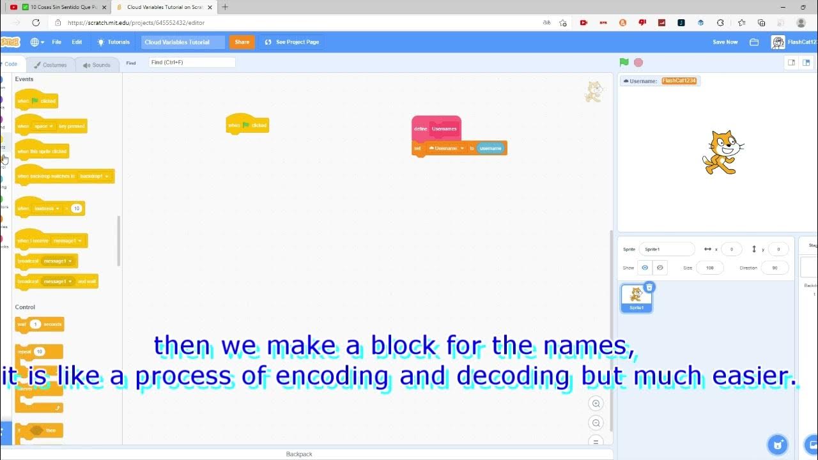Open the 'space' key dropdown in block
818x460 pixels.
(x=44, y=126)
